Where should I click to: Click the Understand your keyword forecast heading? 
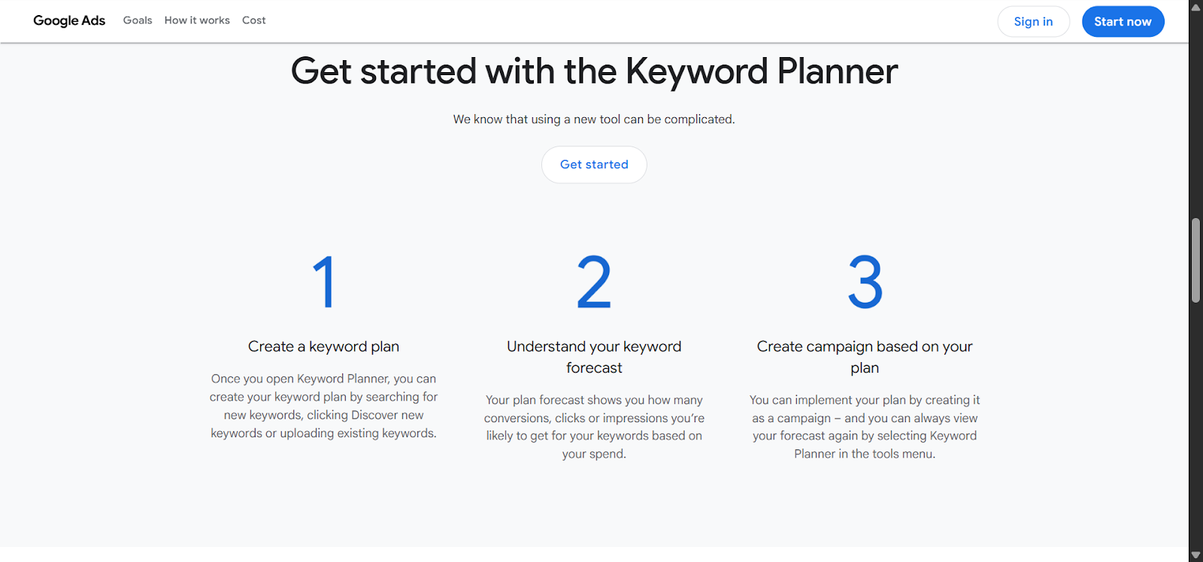[x=593, y=356]
